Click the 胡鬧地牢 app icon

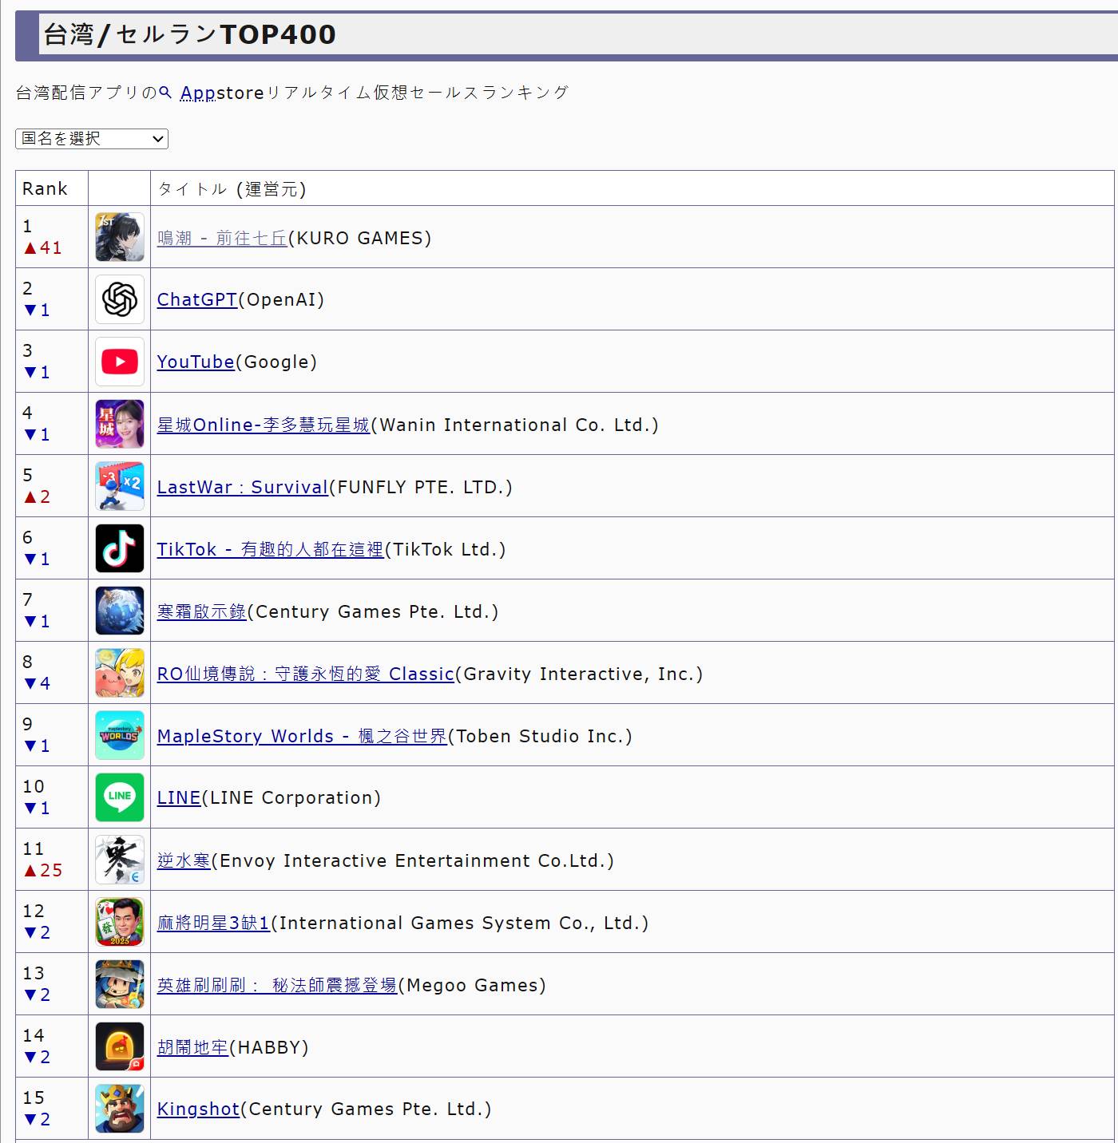[120, 1046]
